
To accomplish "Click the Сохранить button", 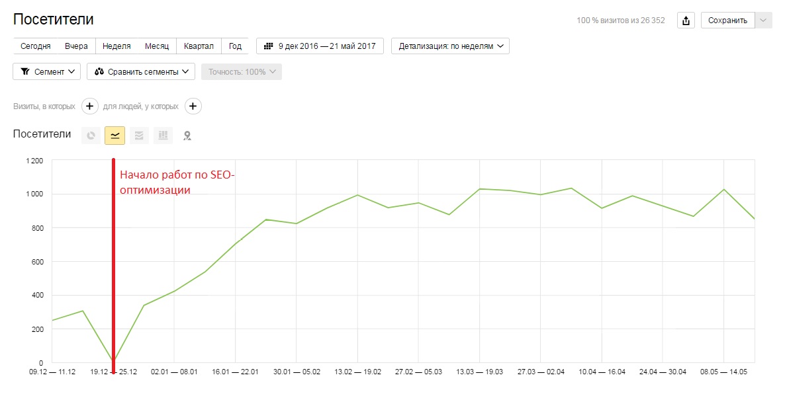I will 728,20.
